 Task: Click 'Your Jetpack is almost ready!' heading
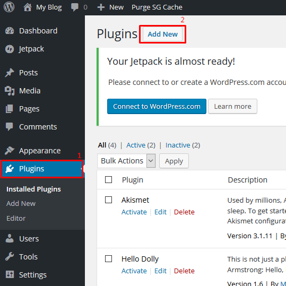click(171, 62)
